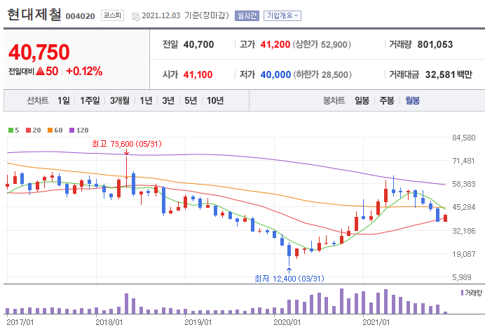Select the 1일 line chart tab
This screenshot has height=332, width=485.
tap(63, 100)
